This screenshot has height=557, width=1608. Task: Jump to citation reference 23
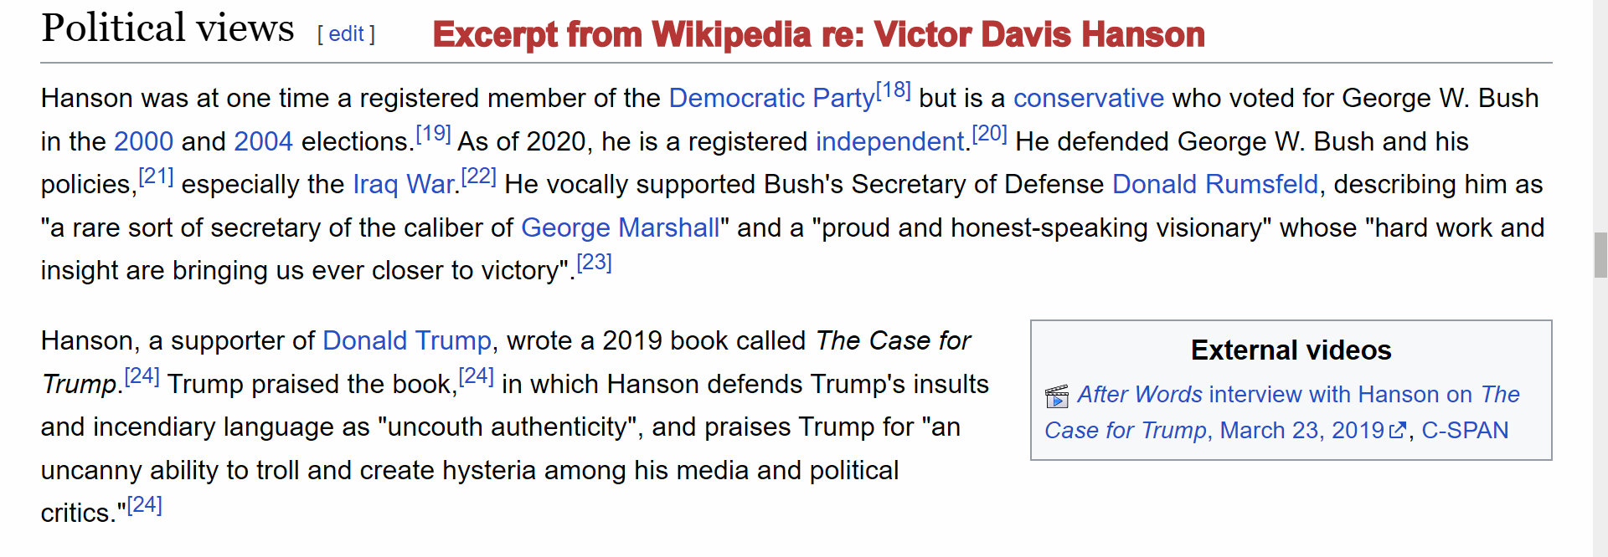coord(594,262)
